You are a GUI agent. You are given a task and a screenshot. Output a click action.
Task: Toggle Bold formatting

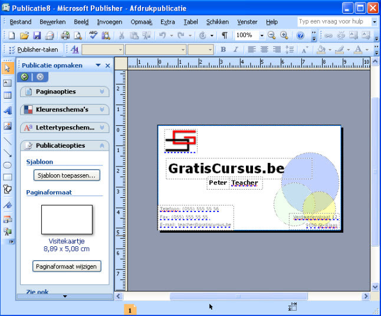click(223, 50)
